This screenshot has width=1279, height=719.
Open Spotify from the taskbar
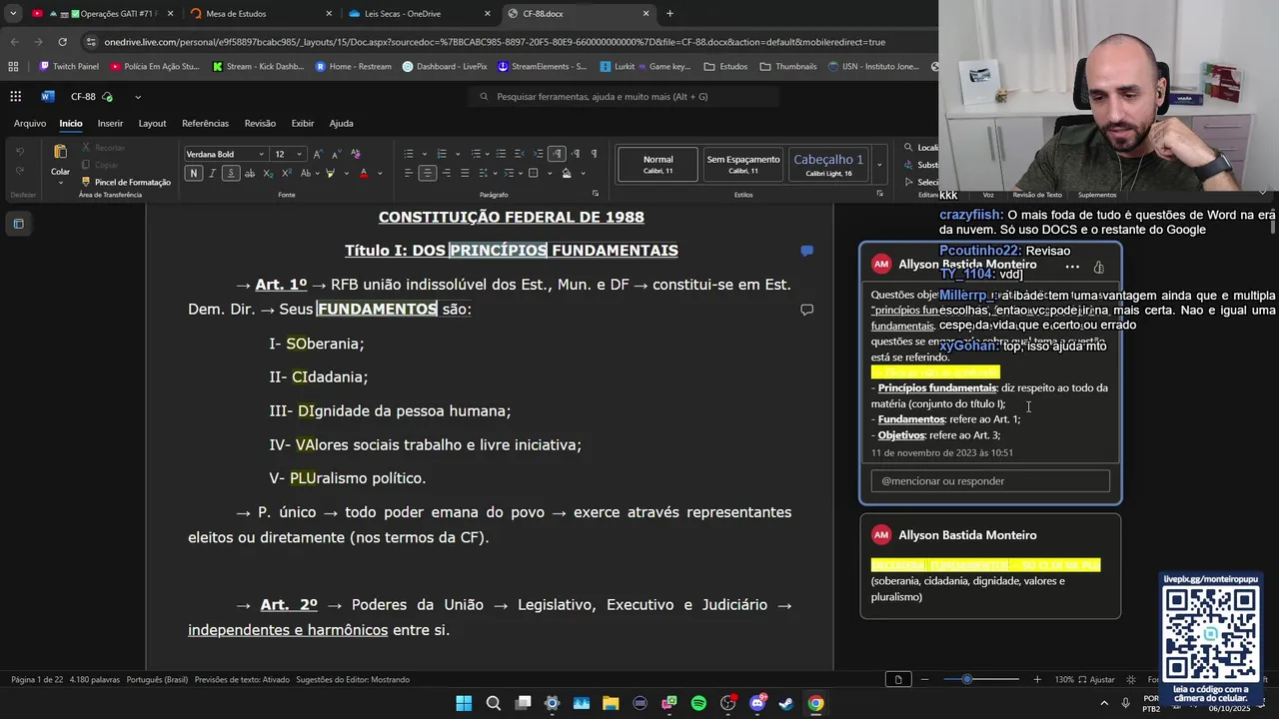[x=698, y=703]
